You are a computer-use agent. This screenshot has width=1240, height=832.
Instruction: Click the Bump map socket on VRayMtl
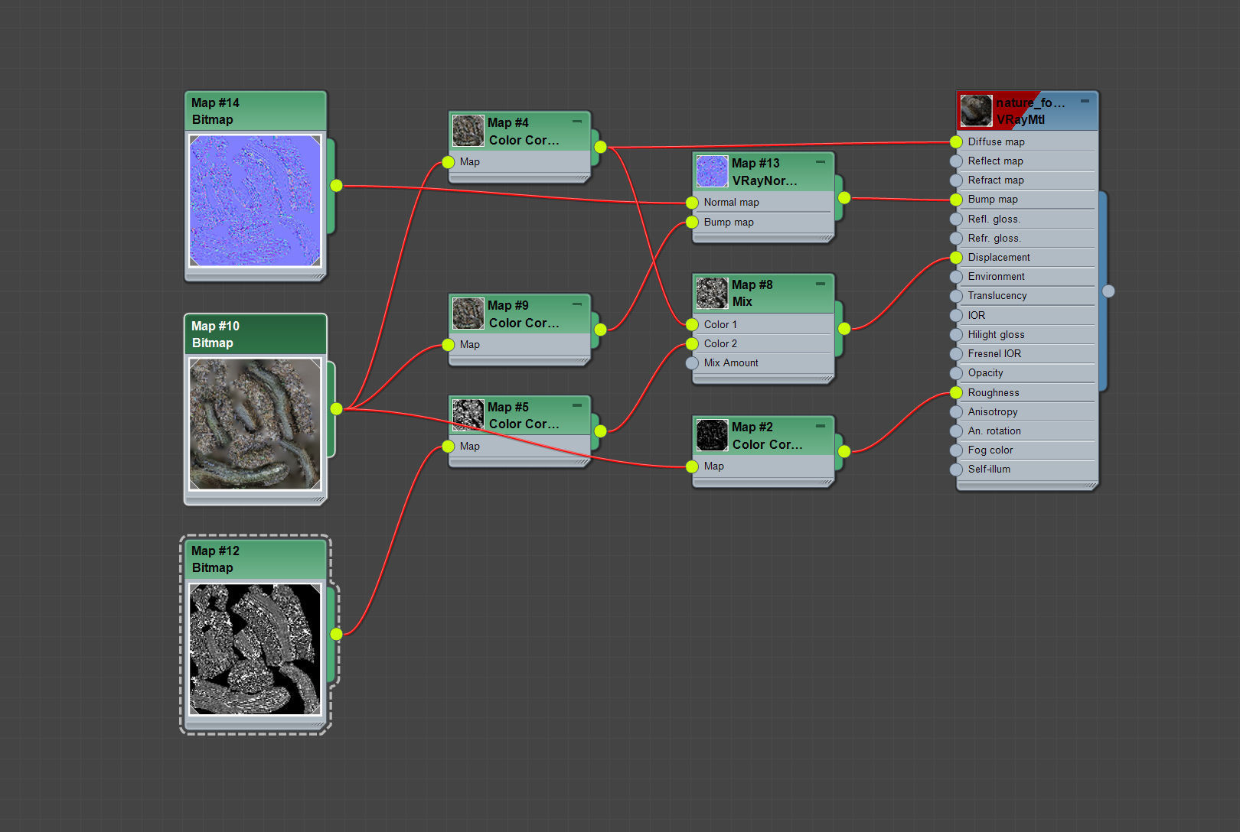click(x=956, y=200)
